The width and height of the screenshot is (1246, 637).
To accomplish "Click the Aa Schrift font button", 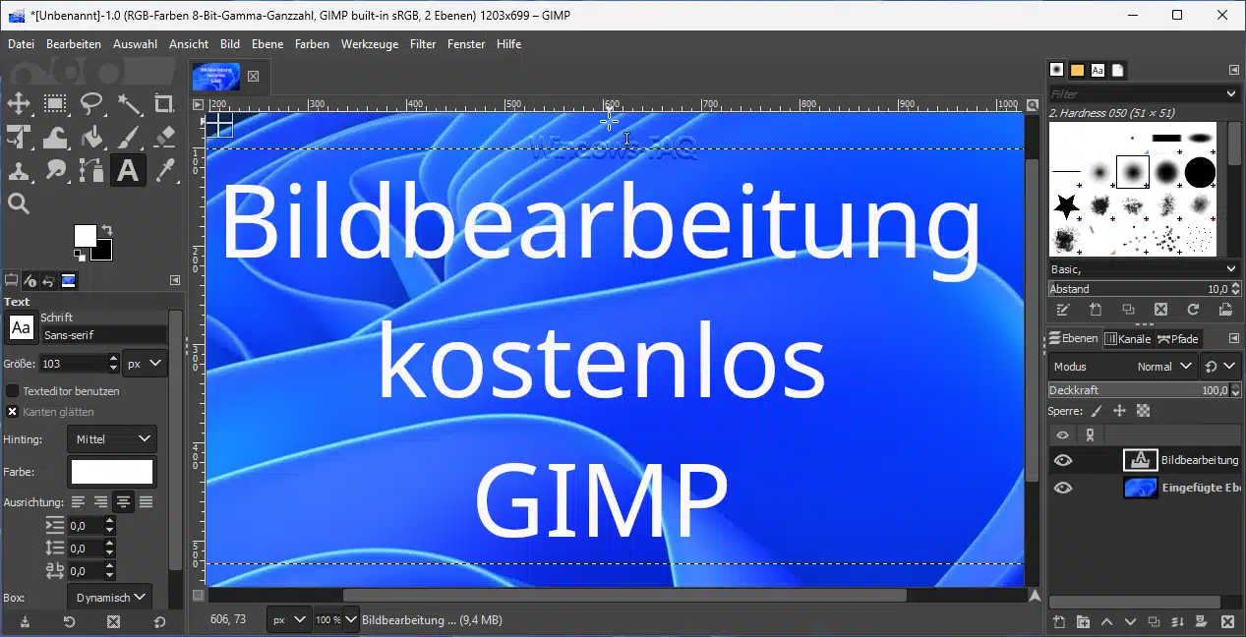I will (20, 327).
